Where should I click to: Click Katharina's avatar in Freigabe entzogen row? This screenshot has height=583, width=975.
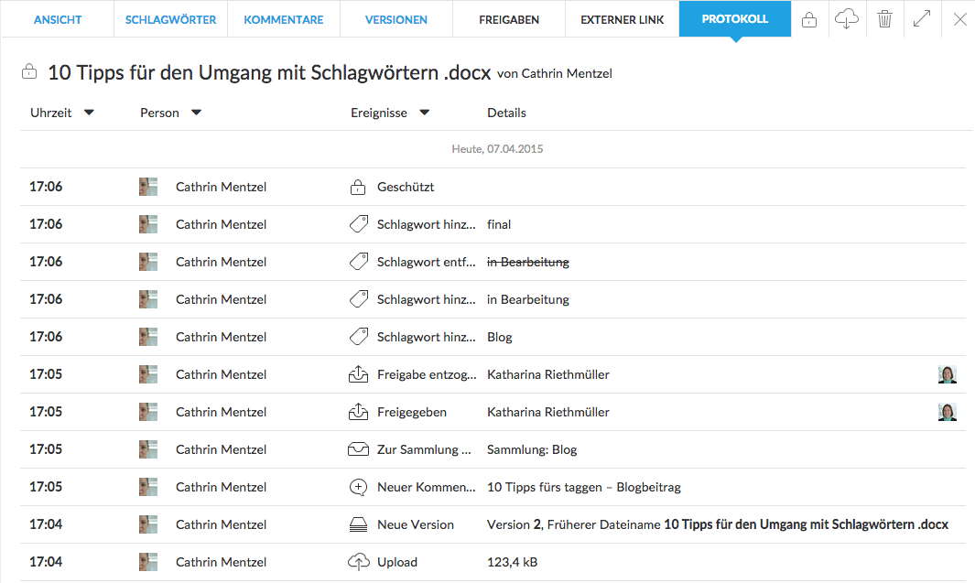pyautogui.click(x=947, y=374)
